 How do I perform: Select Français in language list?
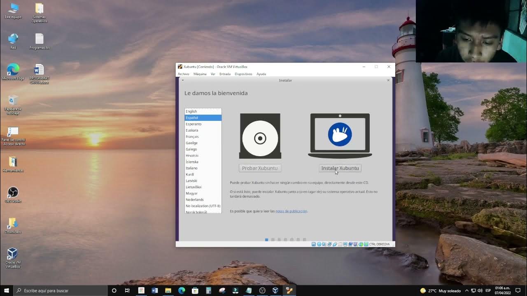(x=203, y=136)
